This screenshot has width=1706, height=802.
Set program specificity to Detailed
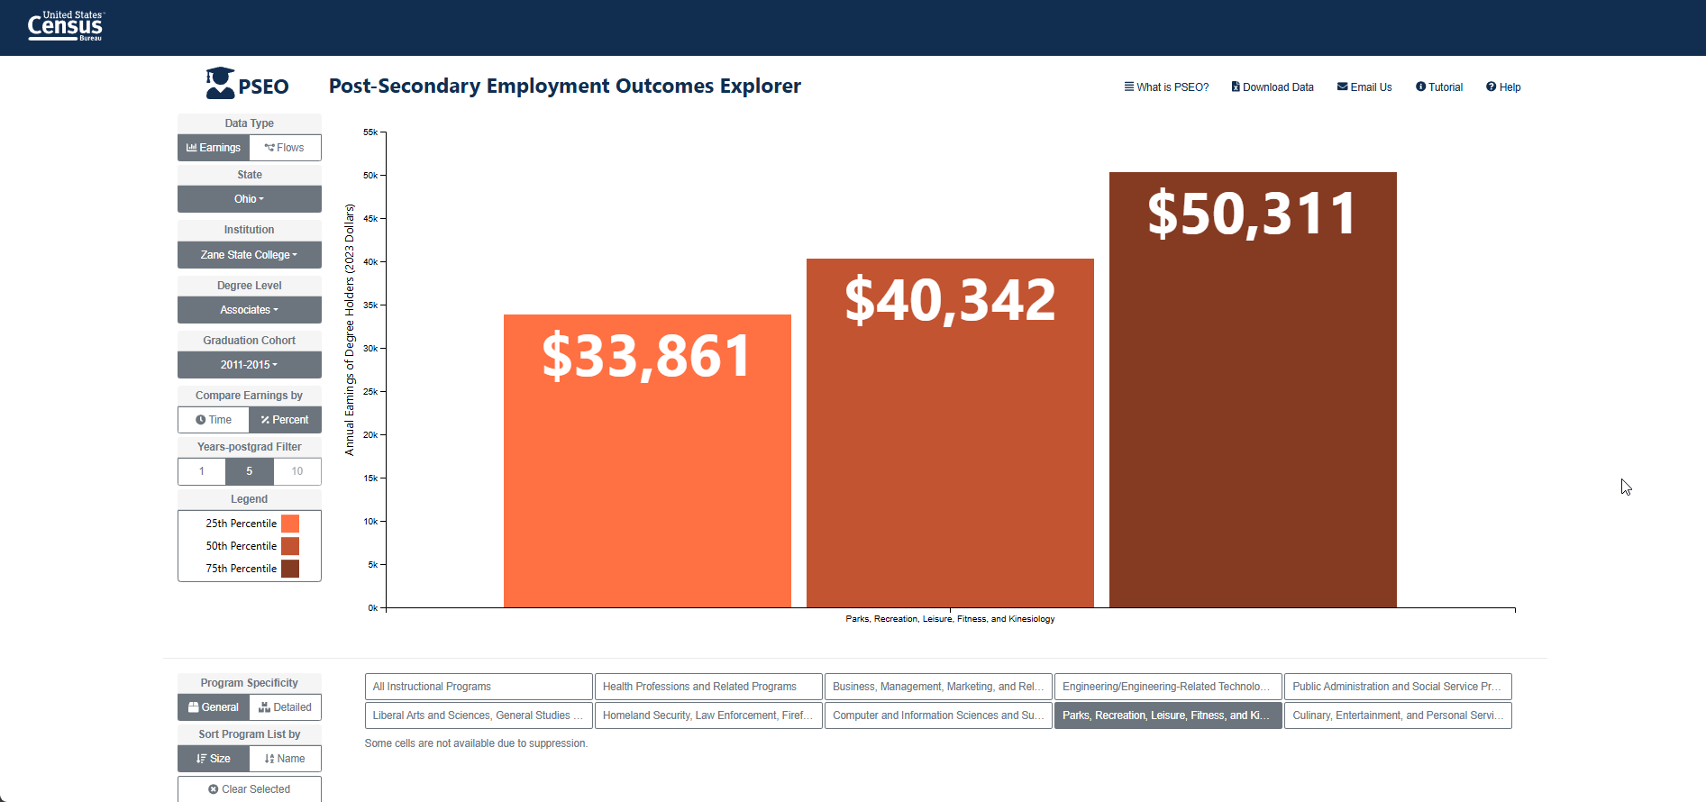point(285,707)
